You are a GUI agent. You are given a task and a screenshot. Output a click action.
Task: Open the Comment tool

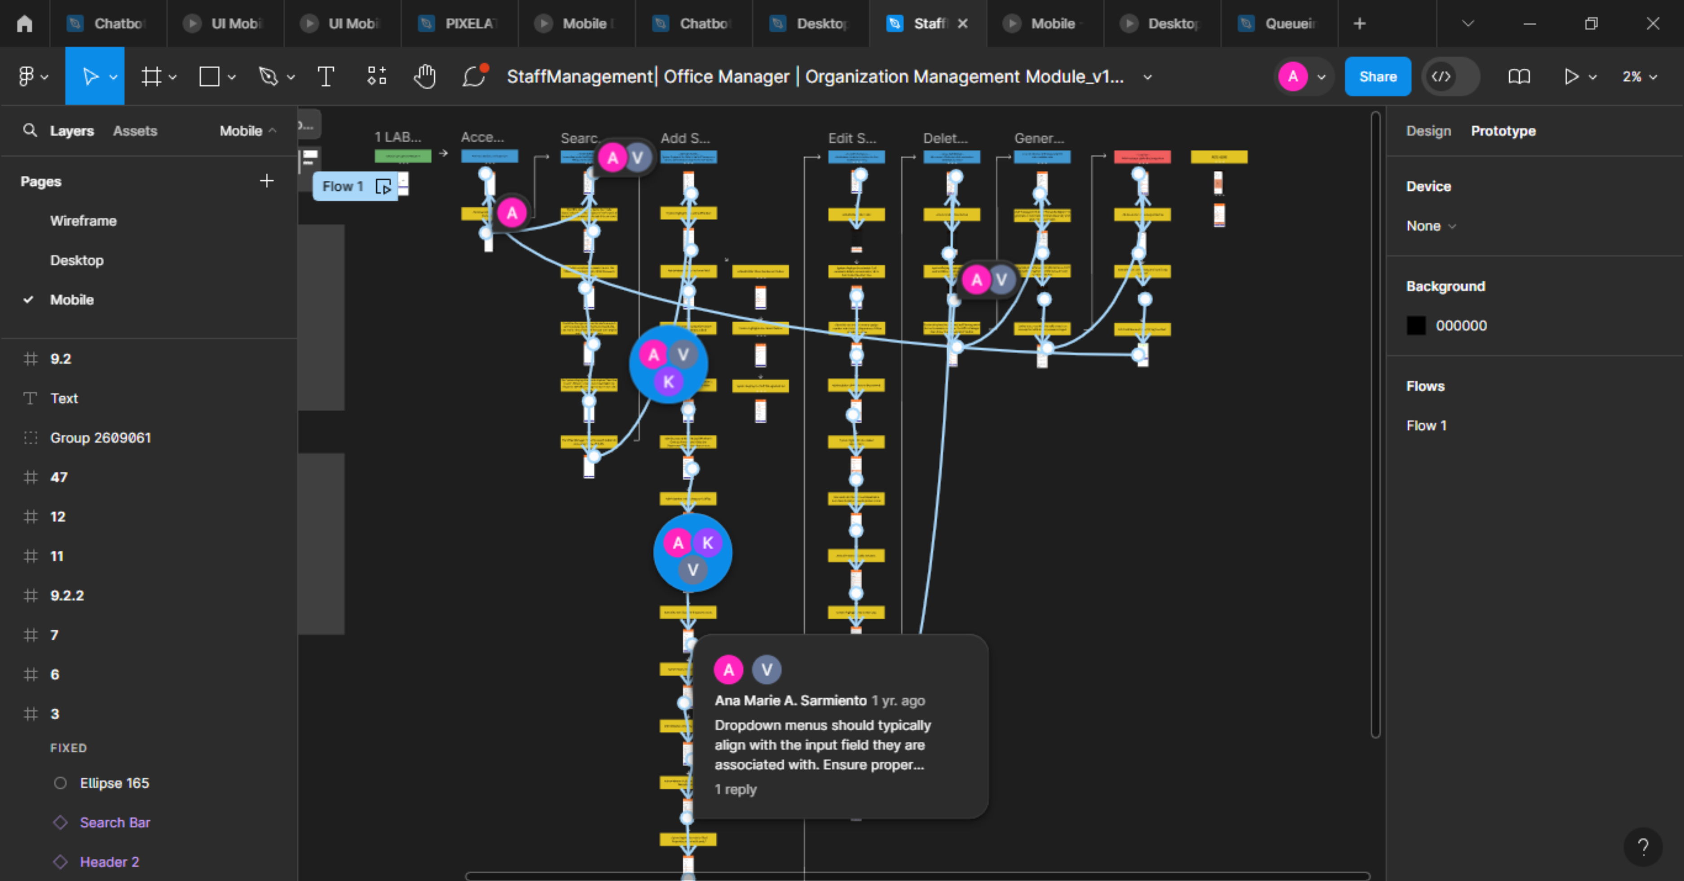474,76
